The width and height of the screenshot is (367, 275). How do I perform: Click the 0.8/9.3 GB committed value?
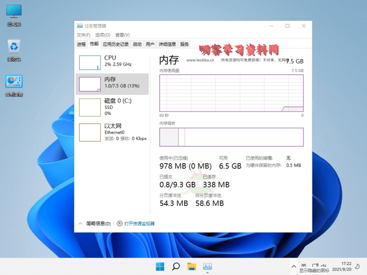coord(177,184)
